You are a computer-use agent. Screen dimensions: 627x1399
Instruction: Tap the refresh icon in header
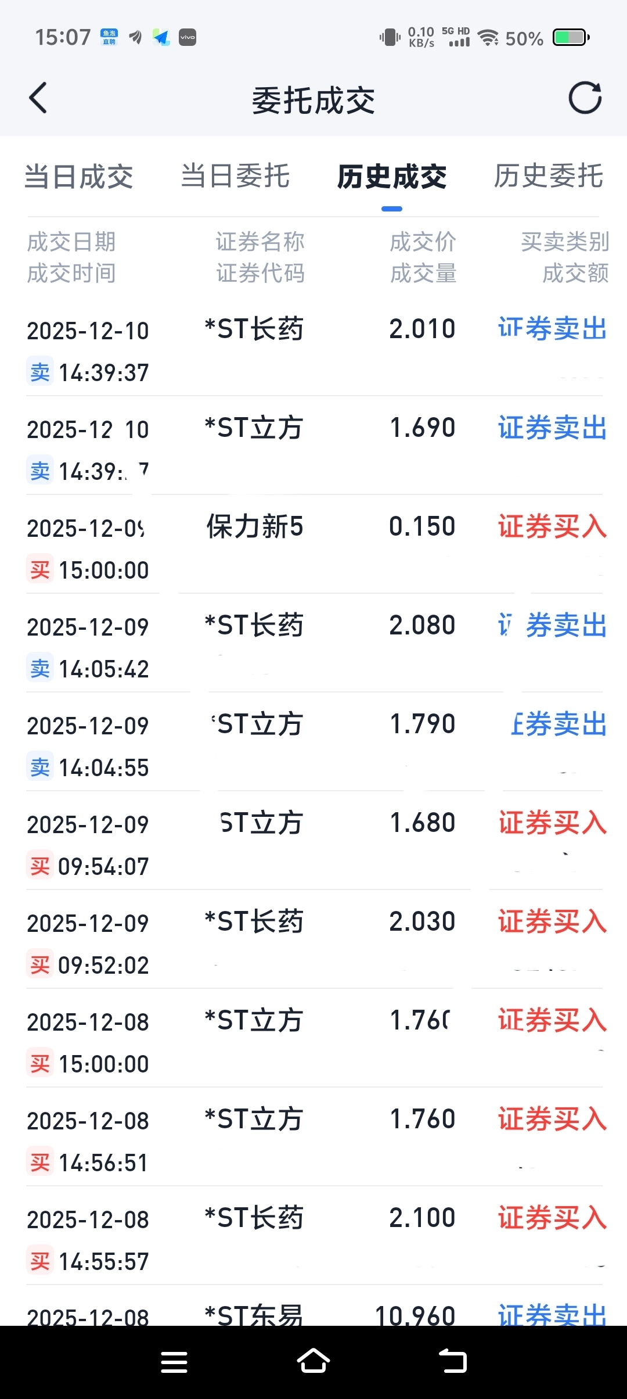(585, 98)
